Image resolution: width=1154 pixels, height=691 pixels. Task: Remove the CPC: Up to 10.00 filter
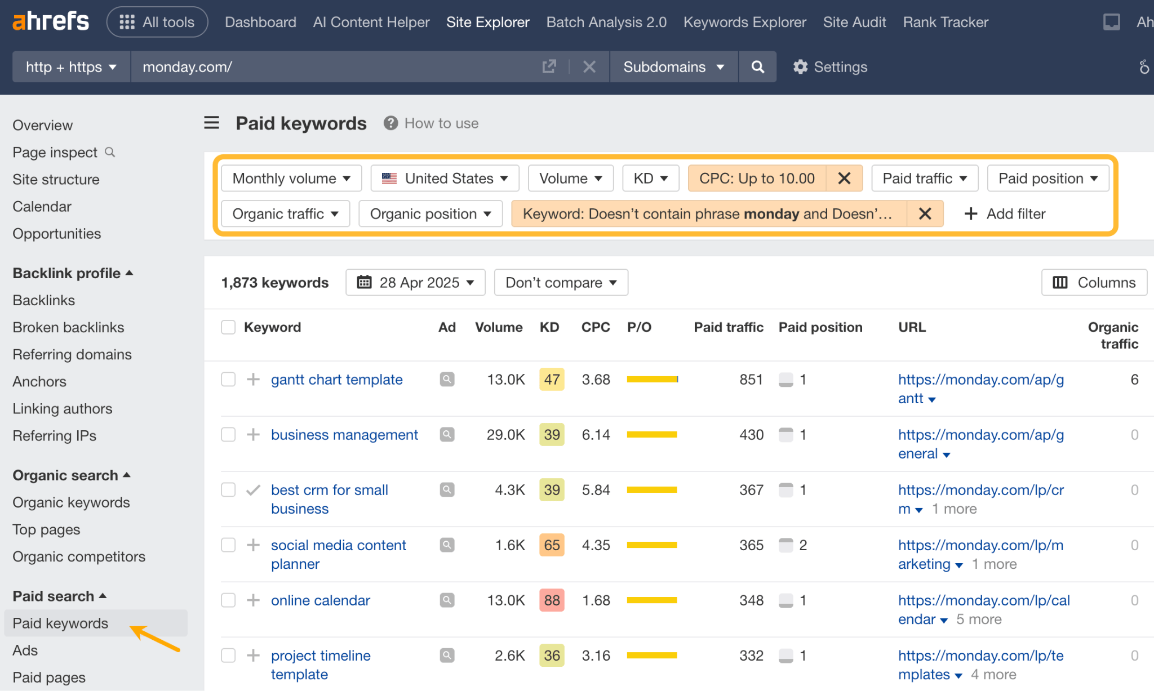point(844,178)
